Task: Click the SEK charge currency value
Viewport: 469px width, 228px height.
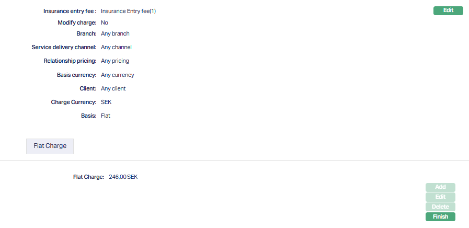Action: click(106, 102)
